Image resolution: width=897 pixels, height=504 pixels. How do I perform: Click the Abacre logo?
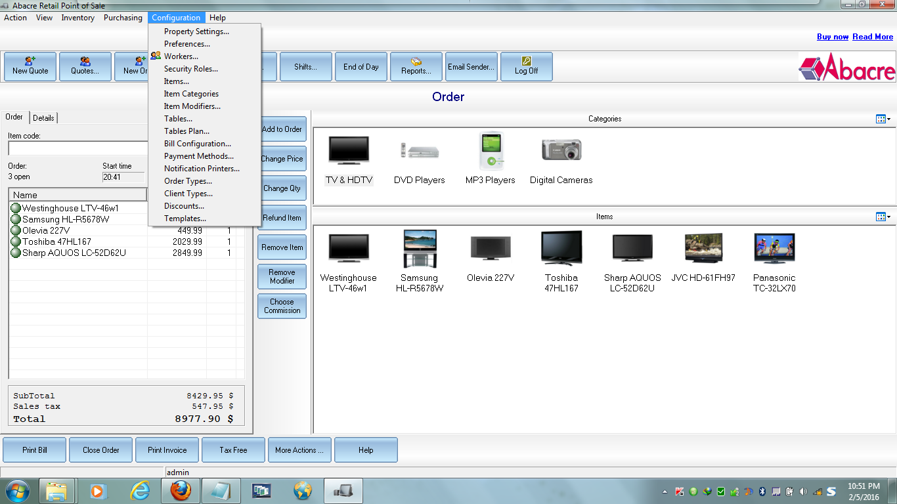[x=847, y=67]
